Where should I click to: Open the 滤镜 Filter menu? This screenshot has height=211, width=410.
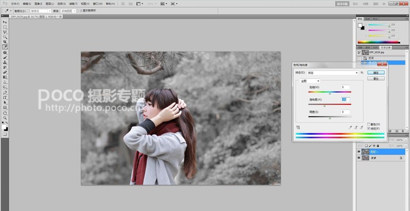tap(73, 4)
